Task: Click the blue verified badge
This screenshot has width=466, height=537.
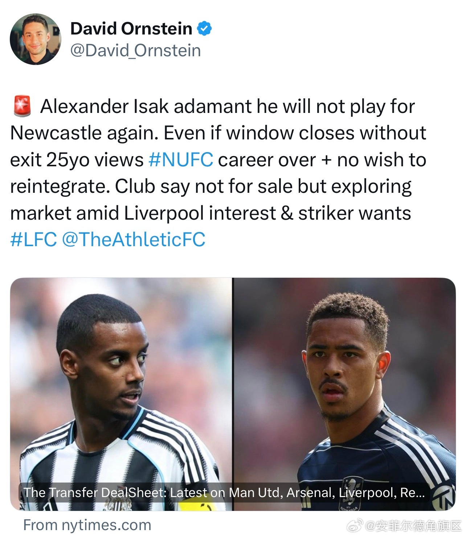Action: (204, 28)
